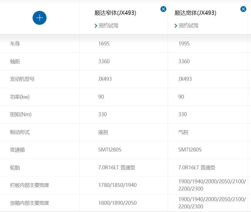Click the chevron arrow beside 顺达宽体 预约试驾
251x212 pixels.
(176, 26)
